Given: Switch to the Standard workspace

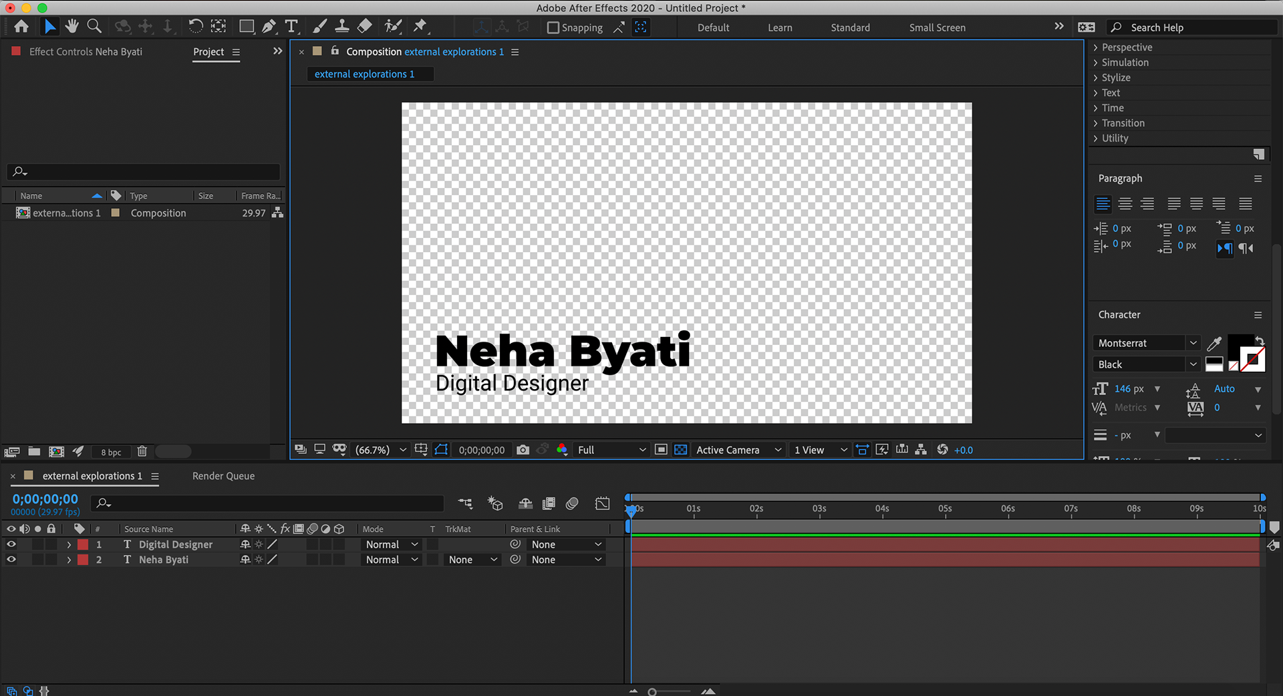Looking at the screenshot, I should (x=850, y=27).
